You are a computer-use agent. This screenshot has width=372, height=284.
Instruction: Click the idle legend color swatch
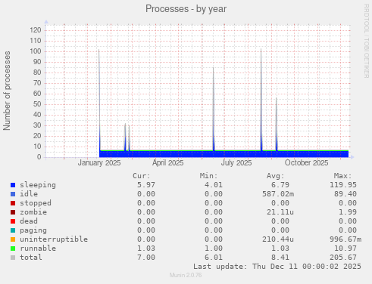13,194
